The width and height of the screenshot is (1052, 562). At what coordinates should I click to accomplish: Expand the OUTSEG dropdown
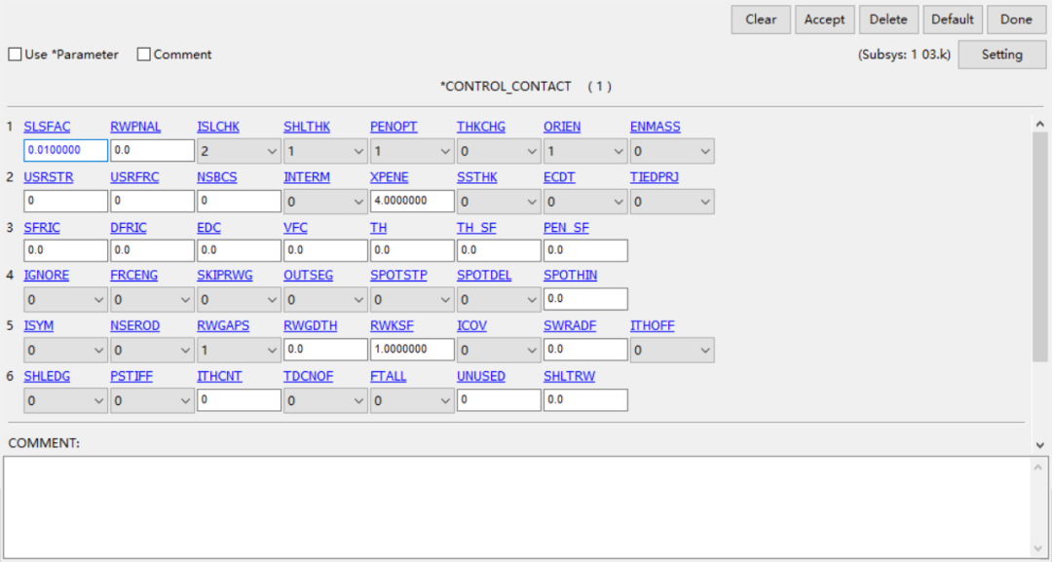pyautogui.click(x=325, y=299)
